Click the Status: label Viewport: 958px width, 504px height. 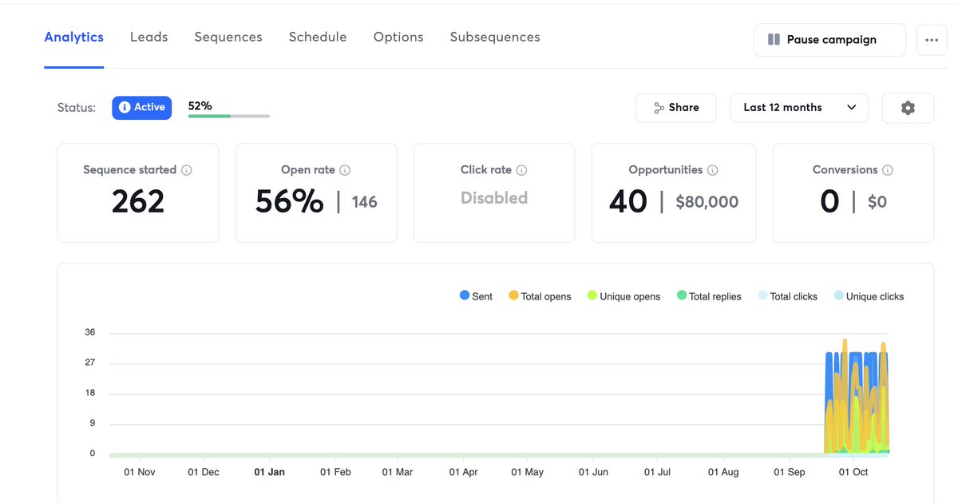click(x=77, y=108)
